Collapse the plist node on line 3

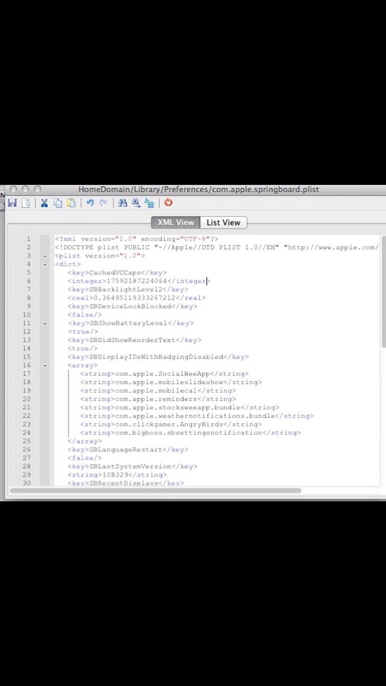point(45,256)
